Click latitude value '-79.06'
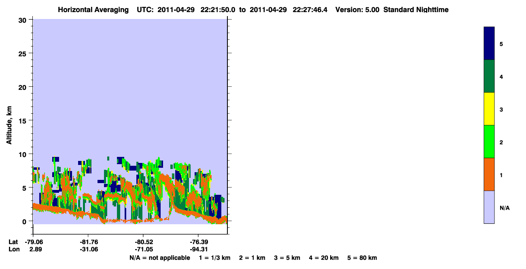 point(33,242)
